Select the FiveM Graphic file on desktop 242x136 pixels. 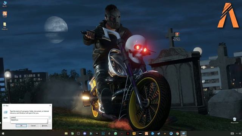pos(5,26)
